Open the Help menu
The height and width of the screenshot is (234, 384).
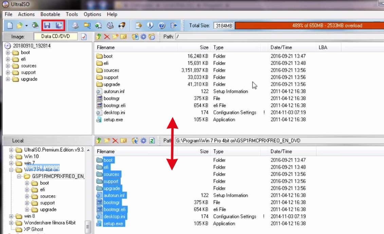(112, 15)
